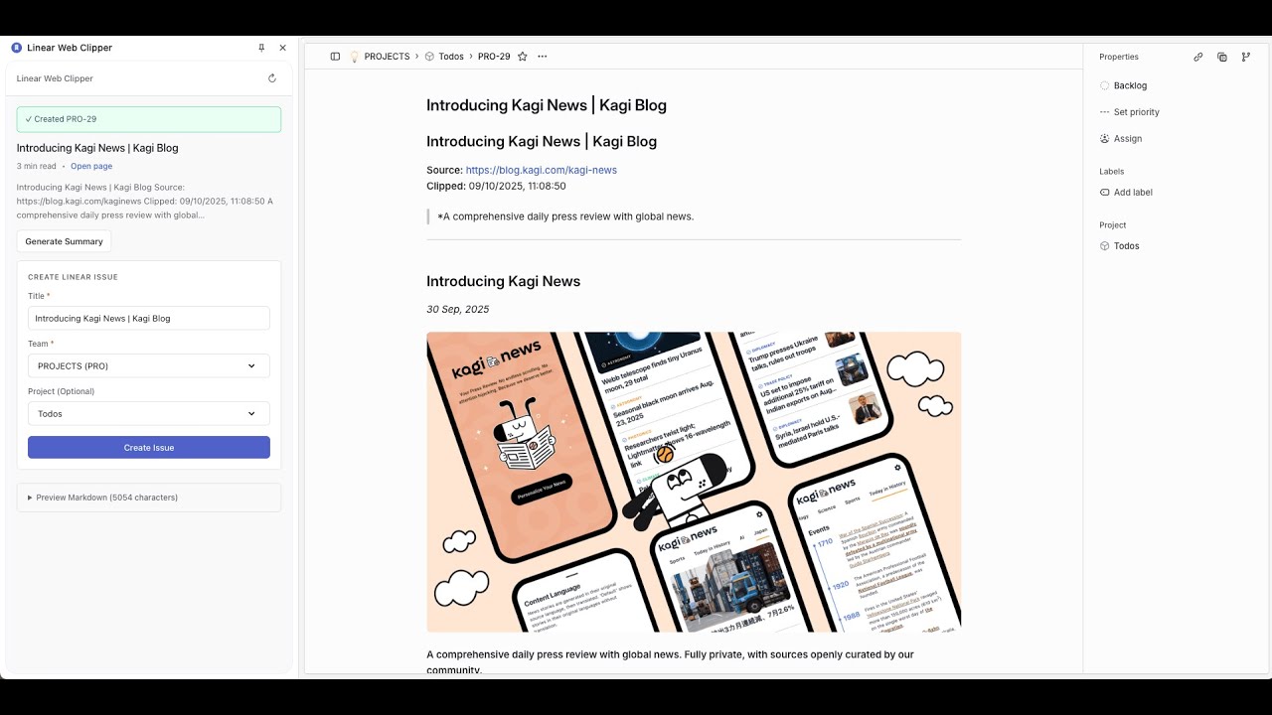Follow the Open page link
The width and height of the screenshot is (1272, 715).
tap(91, 167)
